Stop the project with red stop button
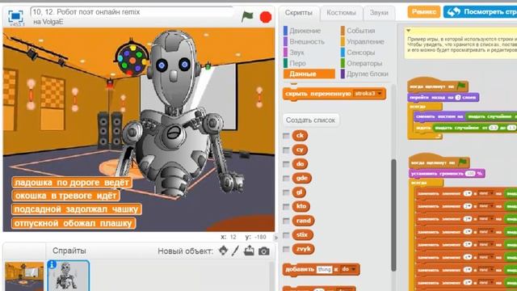The image size is (517, 291). [266, 17]
